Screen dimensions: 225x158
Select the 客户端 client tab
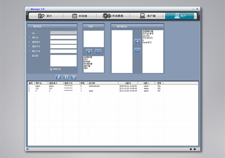148,16
